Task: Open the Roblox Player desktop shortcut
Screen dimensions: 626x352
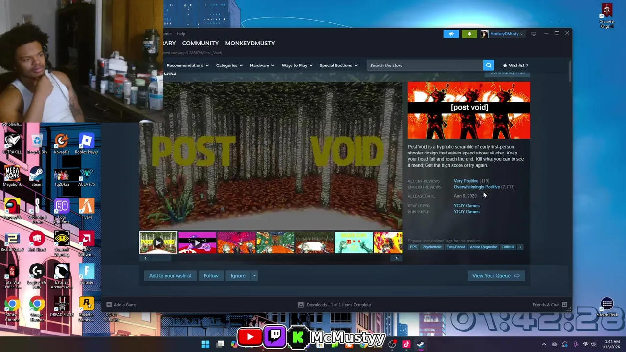Action: click(87, 144)
